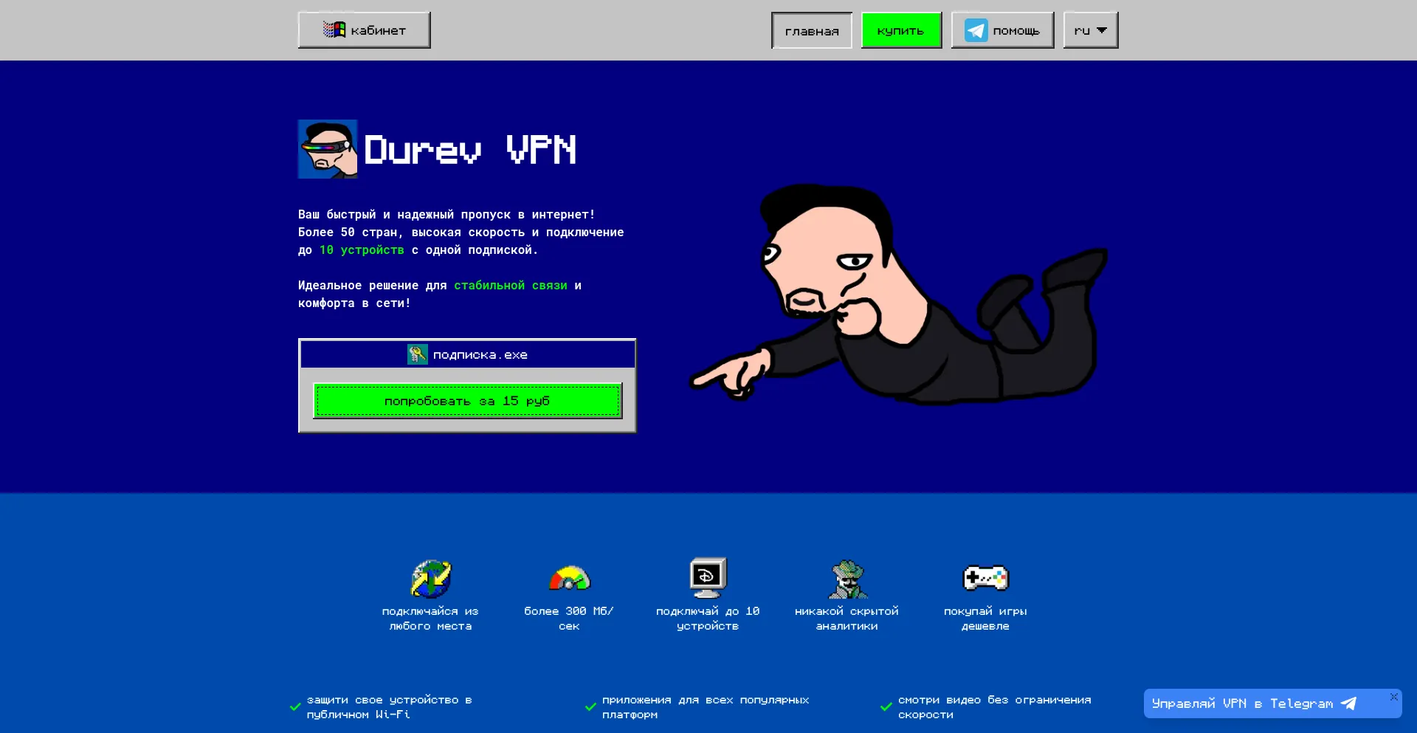Click the key icon in подписка.exe title
Image resolution: width=1417 pixels, height=733 pixels.
pos(417,354)
